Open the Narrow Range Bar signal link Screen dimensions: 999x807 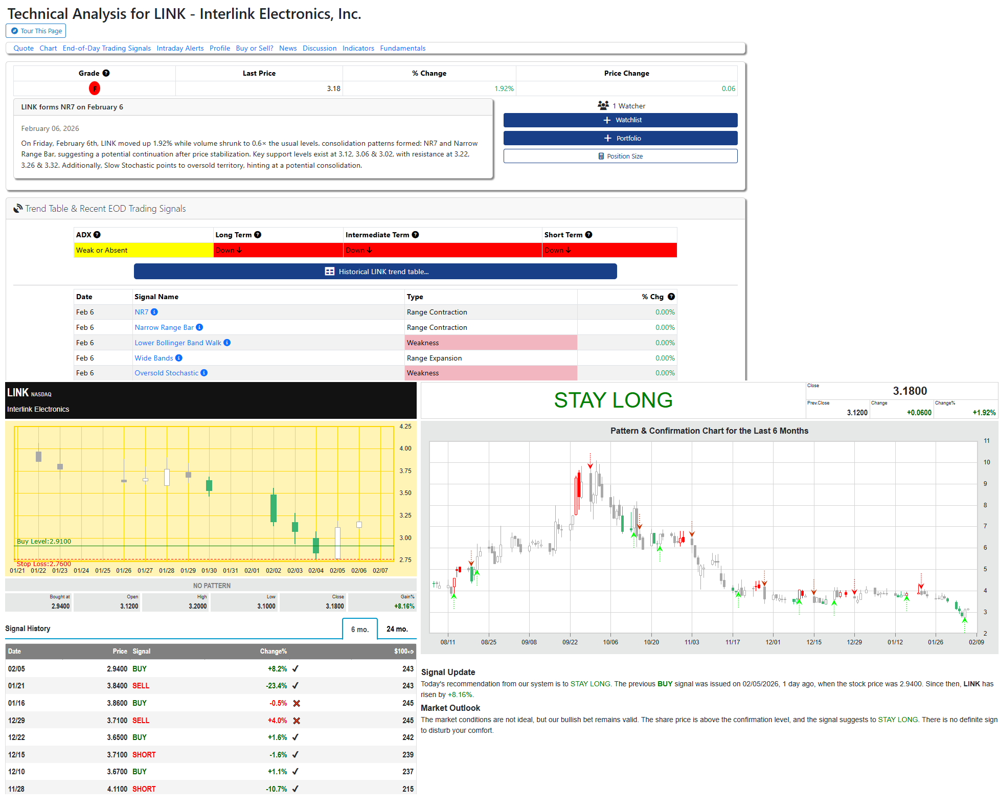[x=164, y=327]
